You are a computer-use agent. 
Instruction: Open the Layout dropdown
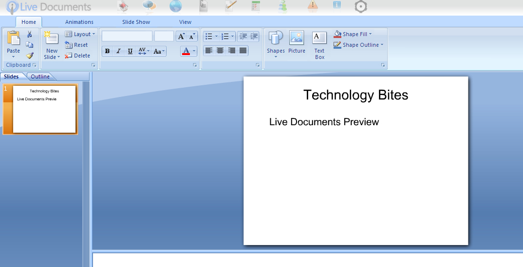[80, 34]
